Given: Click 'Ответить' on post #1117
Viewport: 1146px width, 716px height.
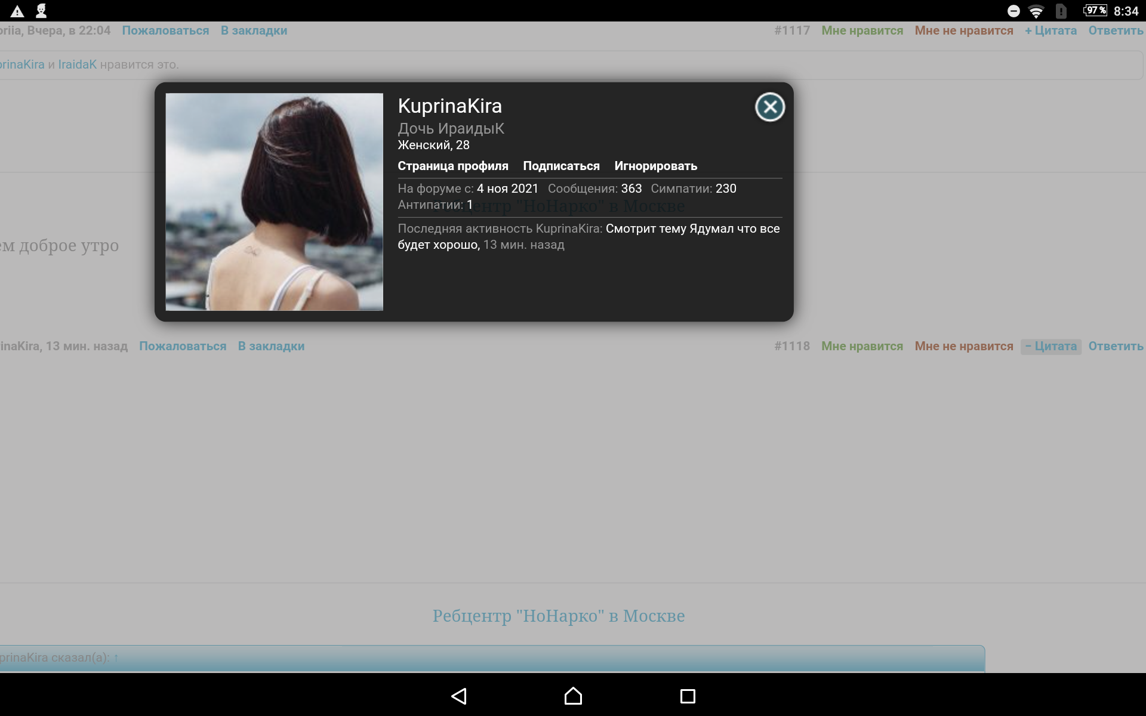Looking at the screenshot, I should coord(1116,30).
